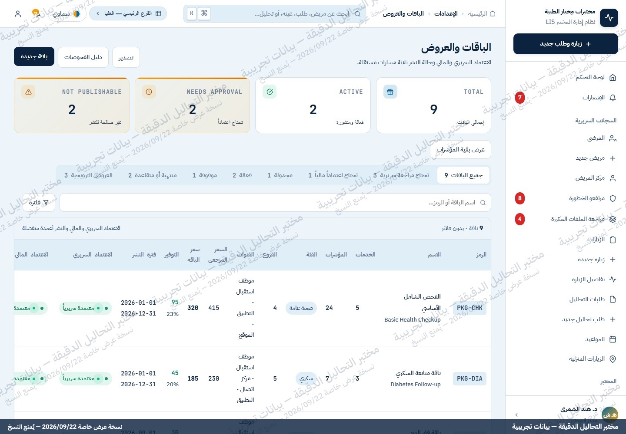The image size is (626, 434).
Task: Click duplicate file review layers icon
Action: tap(613, 219)
